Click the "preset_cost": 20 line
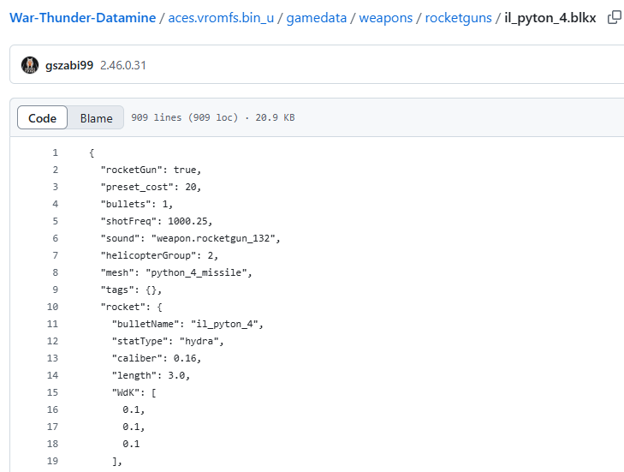Screen dimensions: 624x472 pos(151,187)
